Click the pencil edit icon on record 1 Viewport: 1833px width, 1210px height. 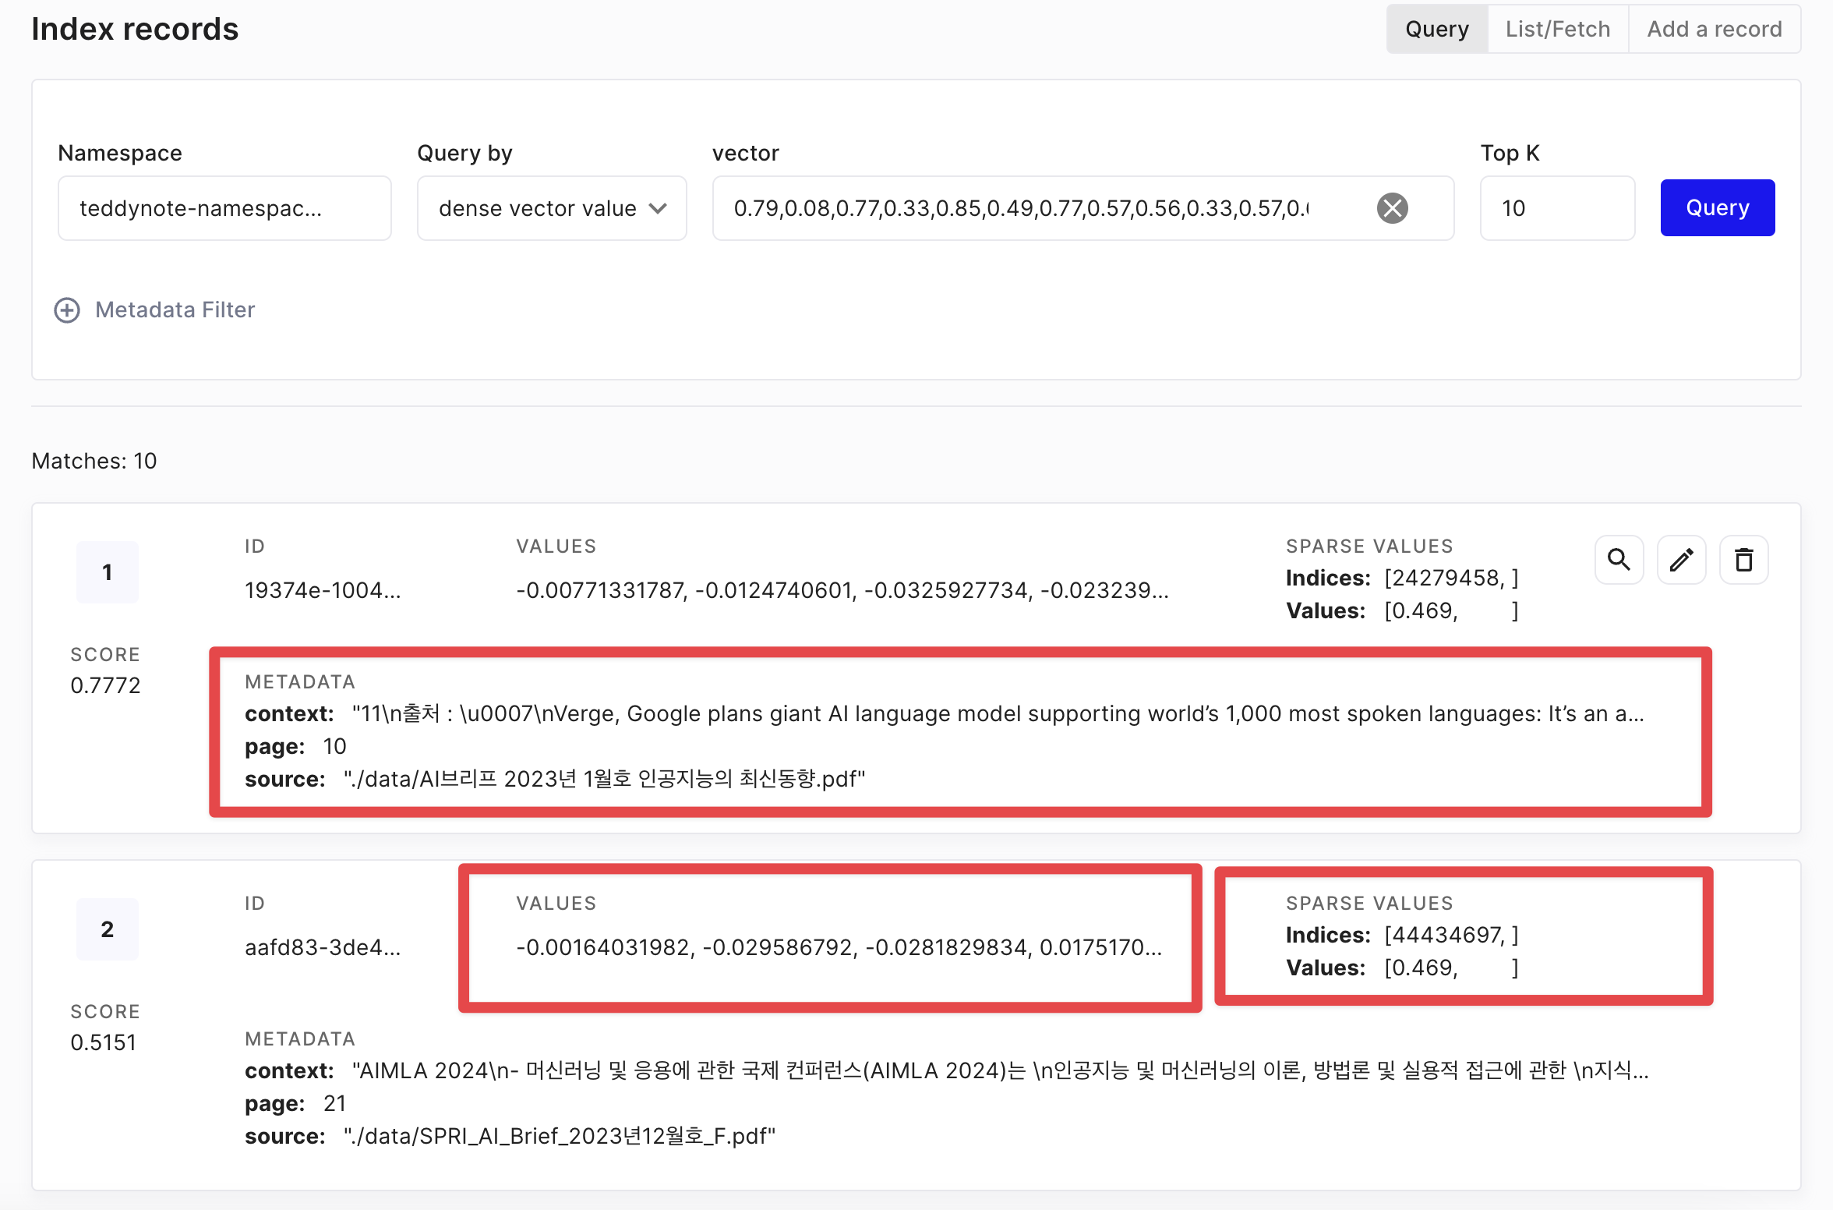click(x=1681, y=560)
